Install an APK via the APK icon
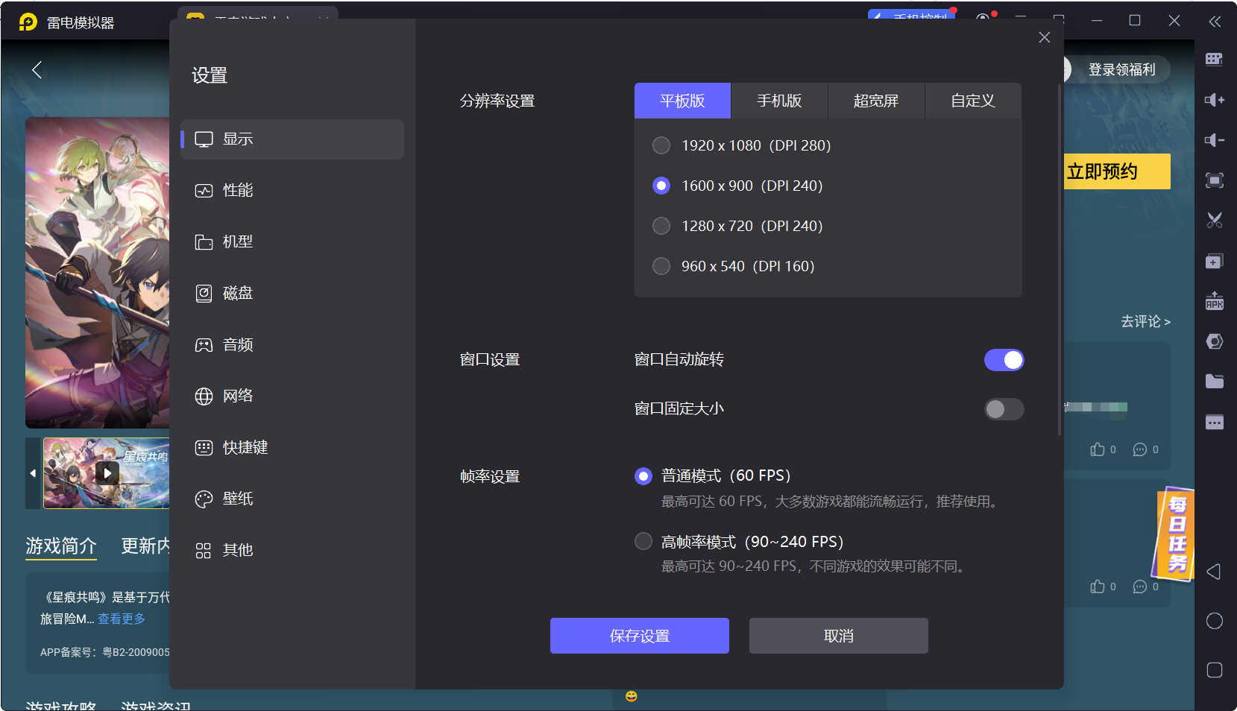The image size is (1237, 711). click(x=1214, y=301)
